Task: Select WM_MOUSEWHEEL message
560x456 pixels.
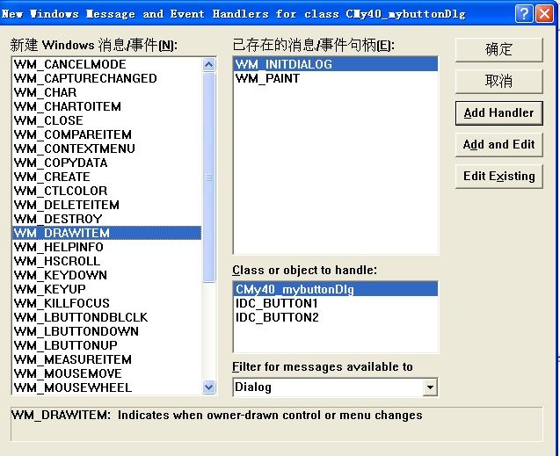Action: tap(106, 387)
